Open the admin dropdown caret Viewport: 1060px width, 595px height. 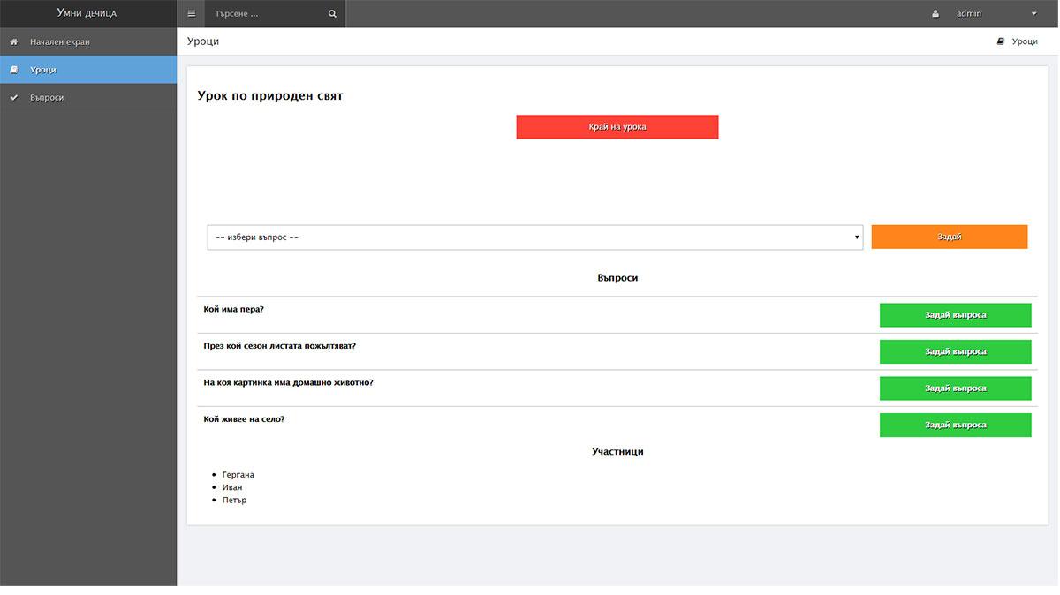[1034, 14]
